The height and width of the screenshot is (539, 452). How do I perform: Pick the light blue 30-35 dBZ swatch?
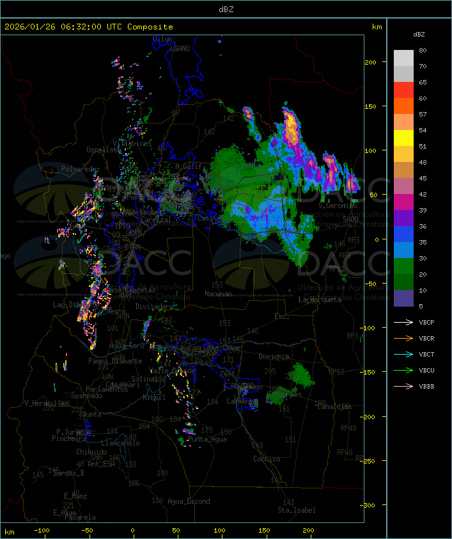[x=403, y=250]
